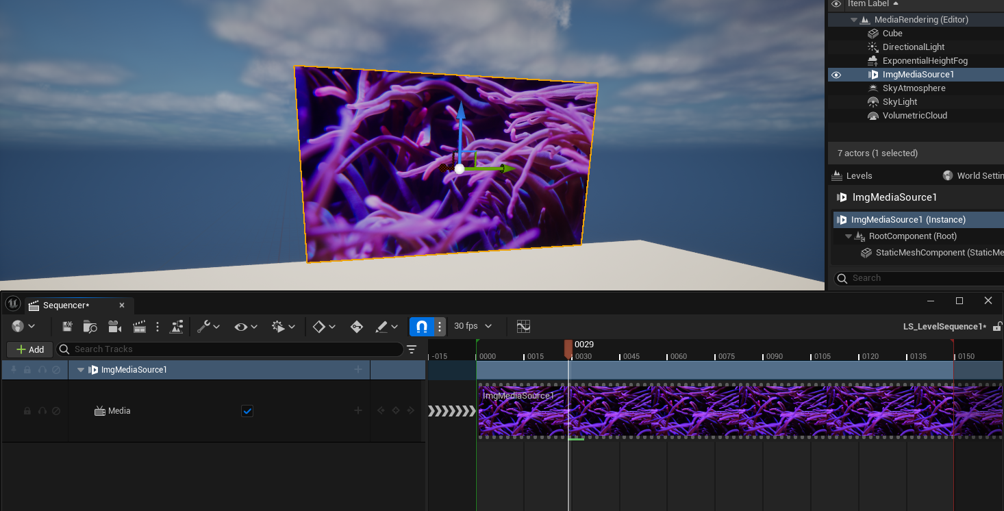Screen dimensions: 1004x511
Task: Select VolumetricCloud in the Outliner
Action: click(x=915, y=116)
